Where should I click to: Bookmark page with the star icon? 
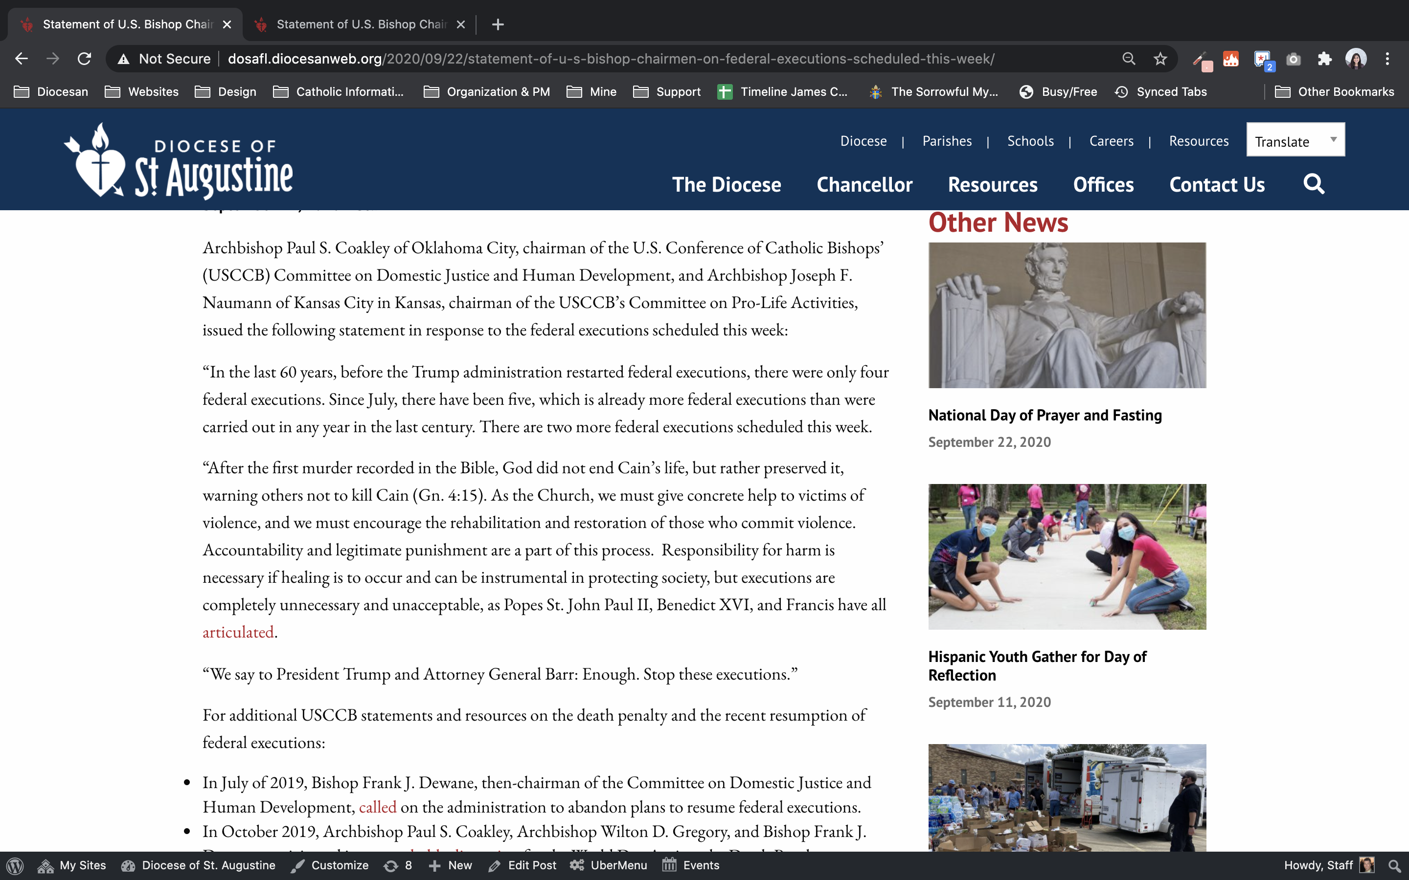(x=1160, y=59)
